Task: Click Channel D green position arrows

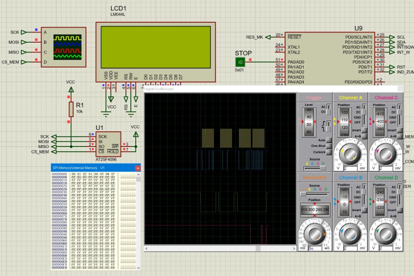Action: click(370, 202)
